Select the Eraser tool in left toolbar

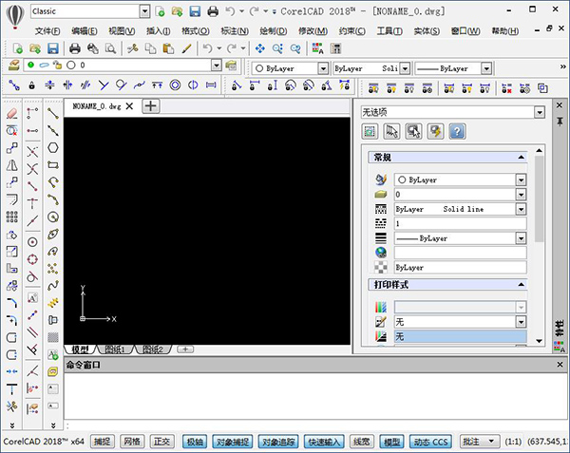click(x=11, y=113)
